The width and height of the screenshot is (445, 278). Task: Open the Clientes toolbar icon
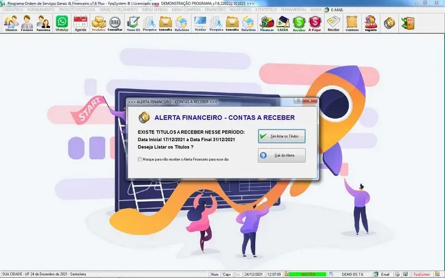pos(11,23)
